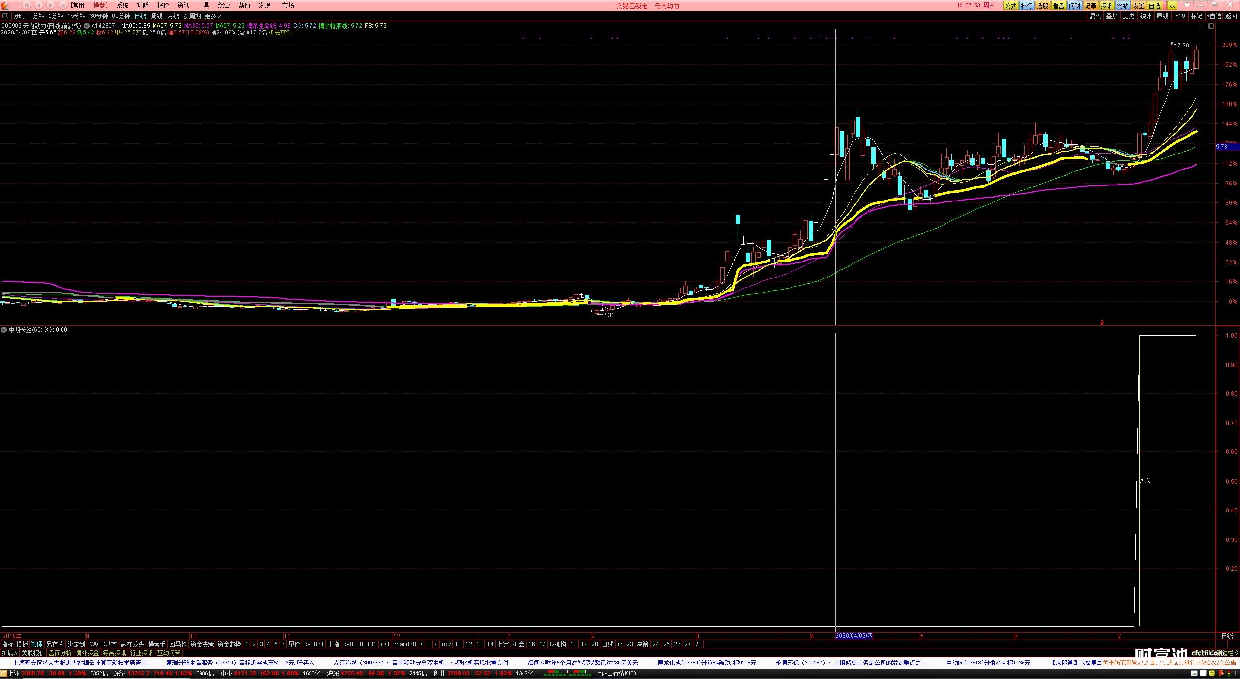The image size is (1240, 679).
Task: Go back with the left arrow icon
Action: [39, 5]
